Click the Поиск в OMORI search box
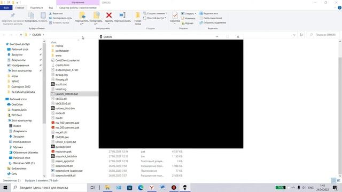This screenshot has width=342, height=192. [323, 35]
